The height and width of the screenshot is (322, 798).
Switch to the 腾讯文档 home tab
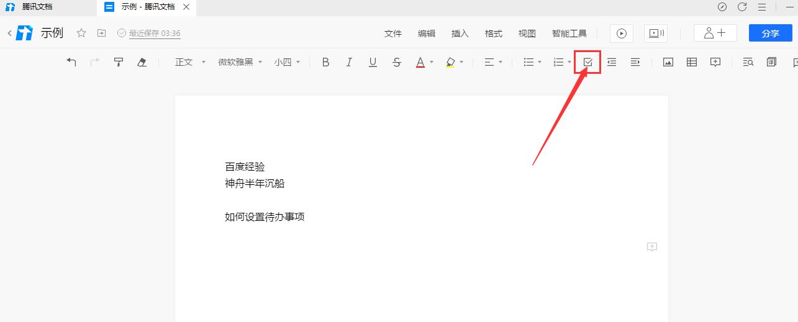coord(37,7)
